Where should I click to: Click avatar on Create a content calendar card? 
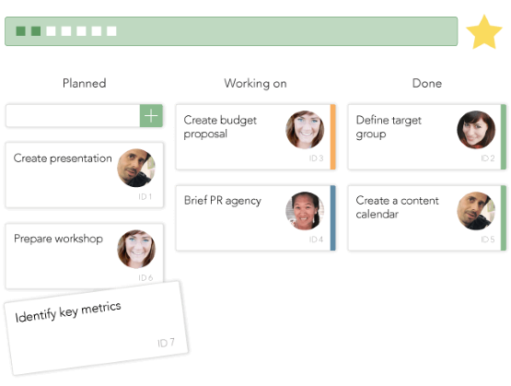(x=476, y=211)
